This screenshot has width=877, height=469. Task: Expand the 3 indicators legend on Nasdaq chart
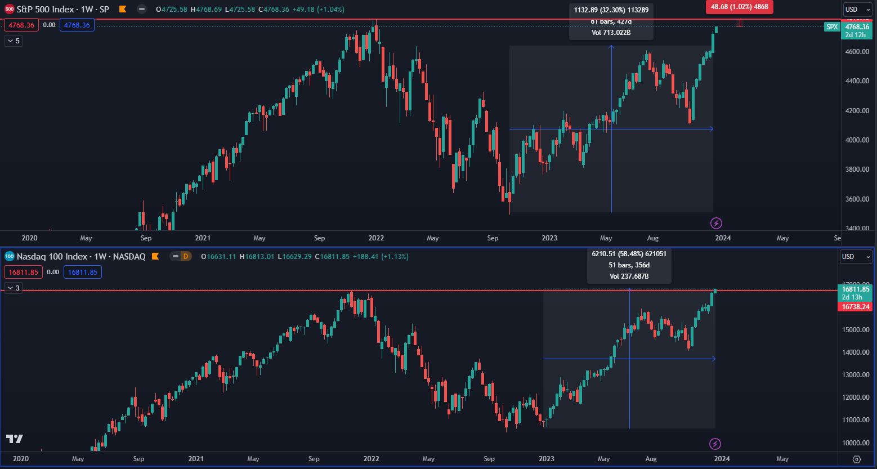pyautogui.click(x=14, y=288)
